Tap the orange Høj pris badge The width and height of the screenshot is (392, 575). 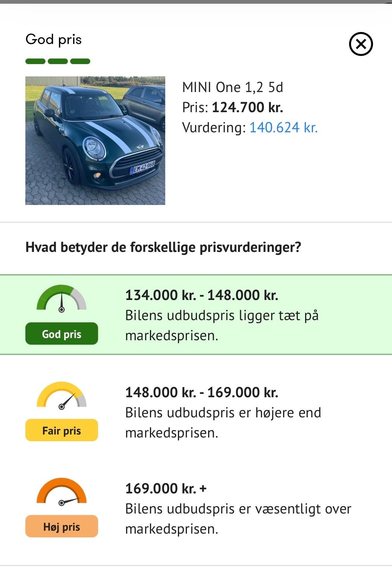[62, 527]
